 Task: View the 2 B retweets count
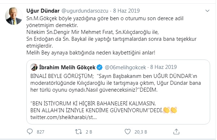(x=89, y=132)
